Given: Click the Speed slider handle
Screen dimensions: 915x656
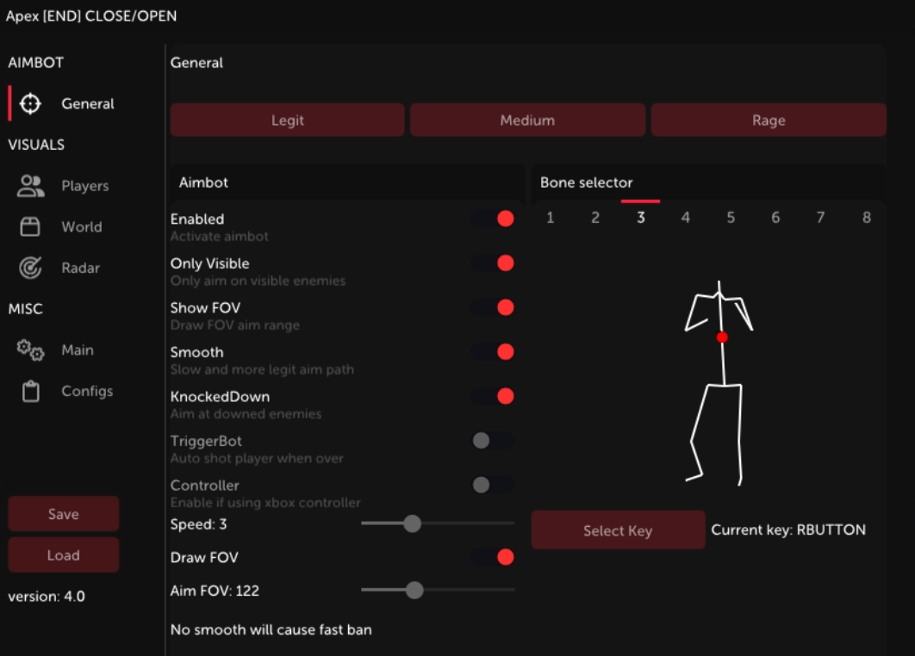Looking at the screenshot, I should point(413,523).
